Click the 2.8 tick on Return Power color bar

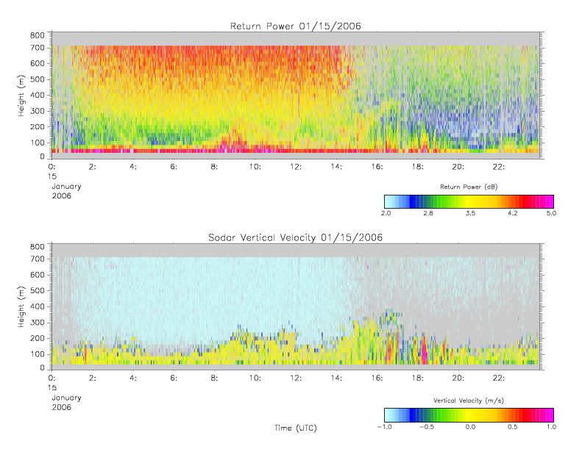tap(428, 213)
